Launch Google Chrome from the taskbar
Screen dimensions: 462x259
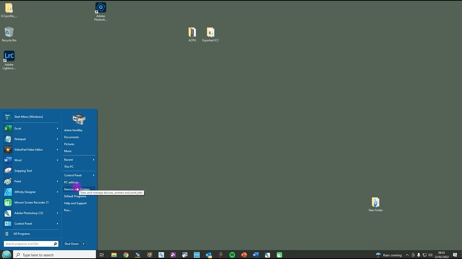pyautogui.click(x=126, y=255)
